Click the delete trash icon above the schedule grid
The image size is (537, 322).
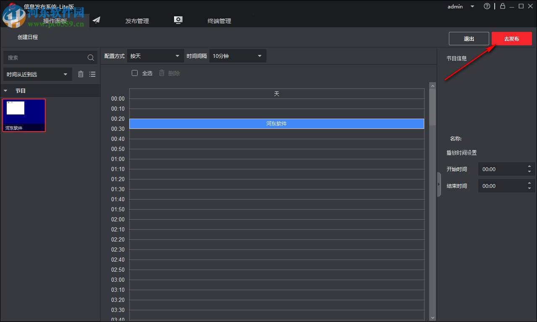[162, 73]
